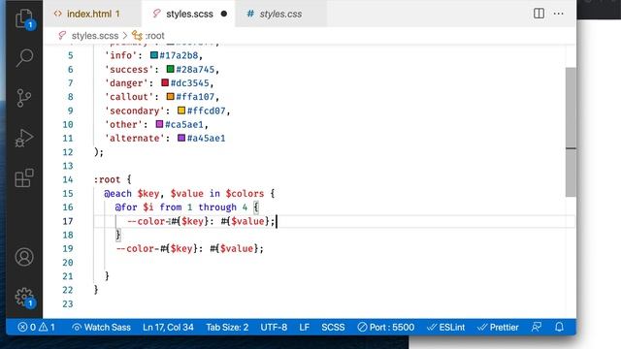The image size is (621, 349).
Task: Open color picker for #dc3545 swatch
Action: tap(165, 82)
